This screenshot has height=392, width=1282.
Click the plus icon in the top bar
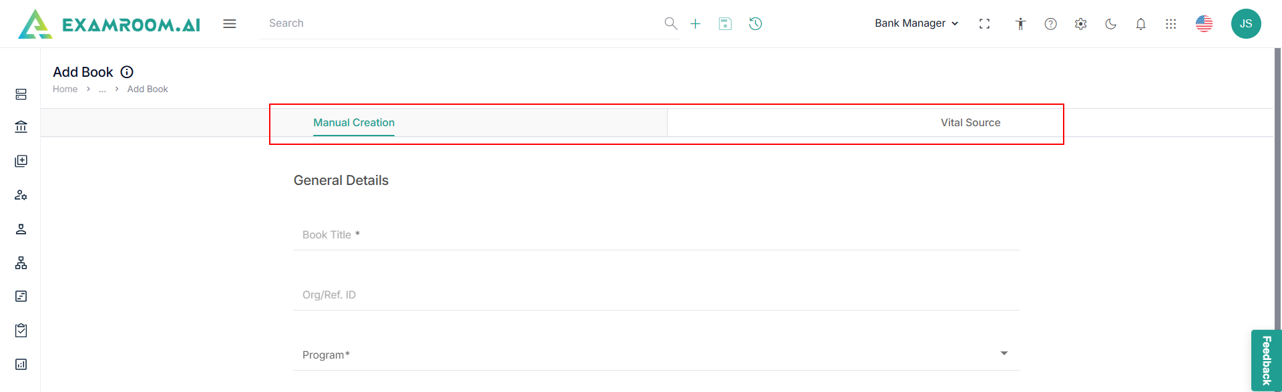click(x=695, y=24)
